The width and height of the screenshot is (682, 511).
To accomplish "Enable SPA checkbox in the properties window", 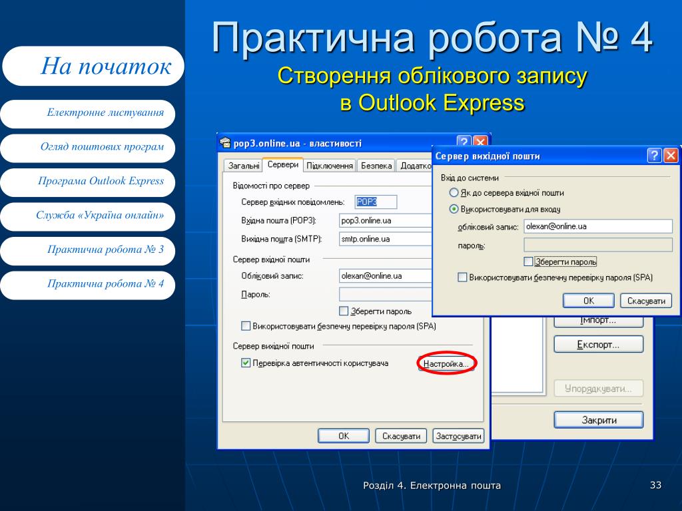I will (x=246, y=326).
